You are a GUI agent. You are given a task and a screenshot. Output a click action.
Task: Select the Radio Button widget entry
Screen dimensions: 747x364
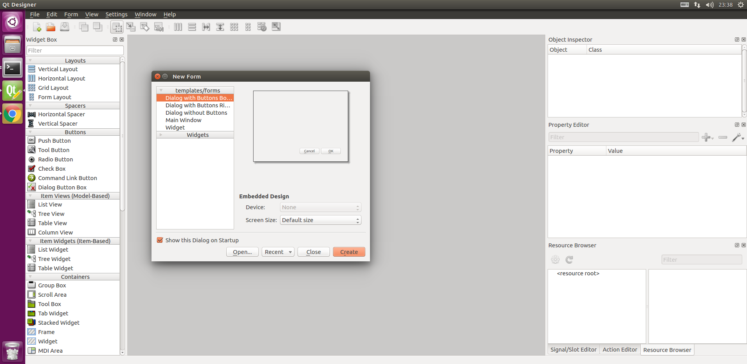pyautogui.click(x=55, y=159)
